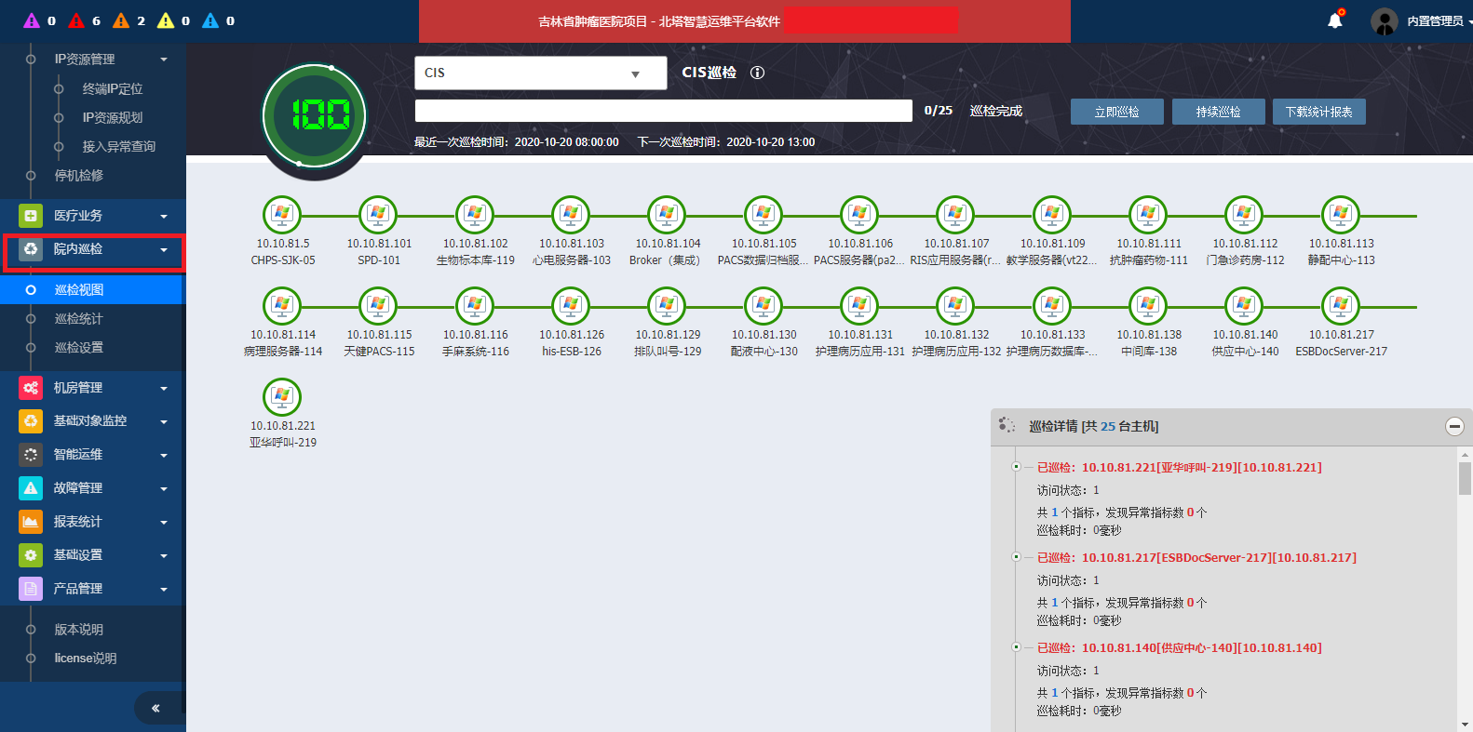Collapse the 10.10.81.221 inspection detail node
The width and height of the screenshot is (1473, 732).
coord(1016,467)
